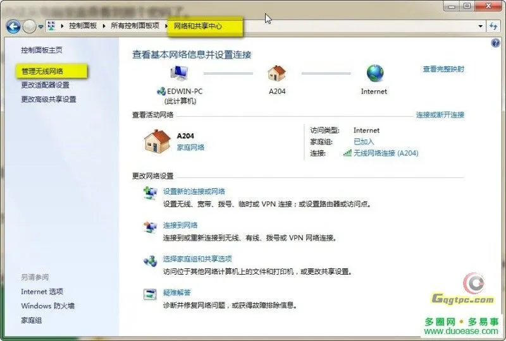Expand the arrow before 控制面板 breadcrumb
The width and height of the screenshot is (506, 341).
coord(62,26)
